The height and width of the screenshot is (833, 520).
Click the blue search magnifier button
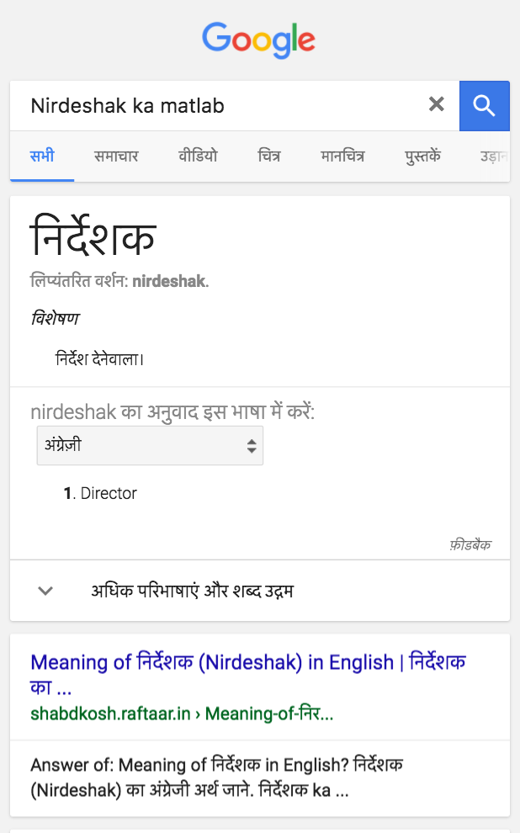485,106
